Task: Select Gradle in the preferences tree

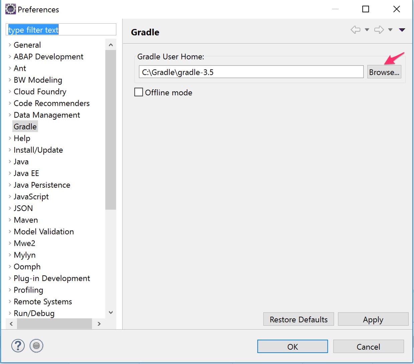Action: point(25,127)
